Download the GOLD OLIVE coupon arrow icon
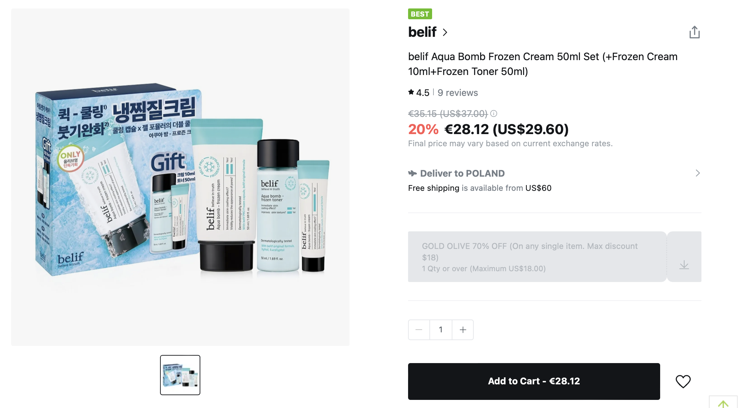 pyautogui.click(x=684, y=264)
